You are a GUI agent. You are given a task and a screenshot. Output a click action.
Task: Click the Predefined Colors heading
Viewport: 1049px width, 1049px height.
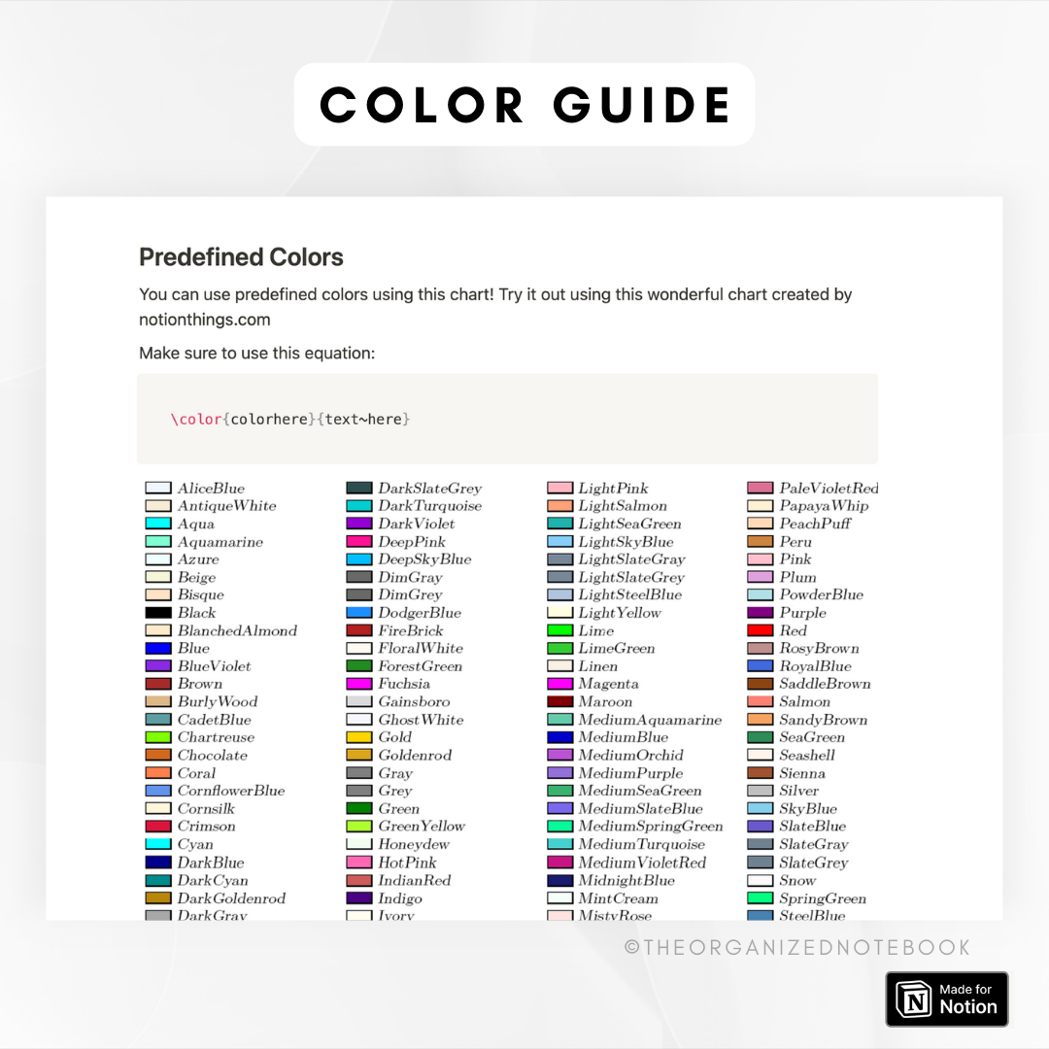[241, 257]
